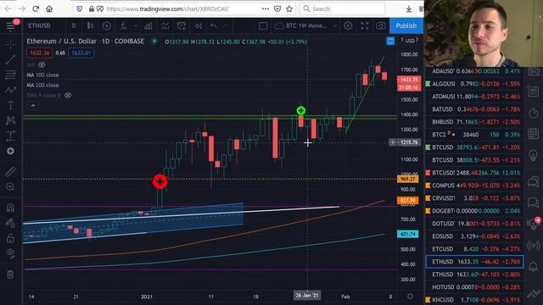Screen dimensions: 543x305
Task: Redo the last chart action
Action: point(226,26)
